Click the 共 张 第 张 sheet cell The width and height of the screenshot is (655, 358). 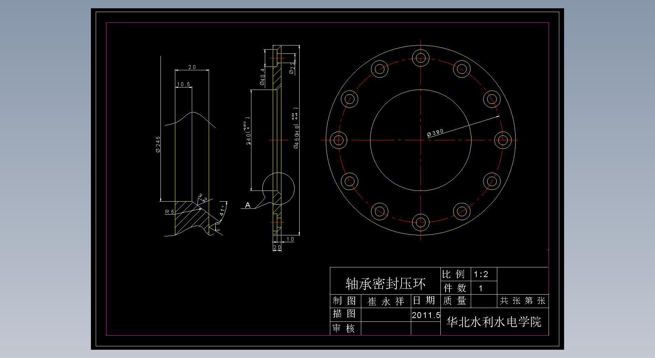(x=523, y=301)
